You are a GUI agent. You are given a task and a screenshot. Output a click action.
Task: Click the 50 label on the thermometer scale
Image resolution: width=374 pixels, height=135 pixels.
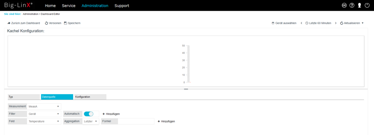click(x=183, y=46)
